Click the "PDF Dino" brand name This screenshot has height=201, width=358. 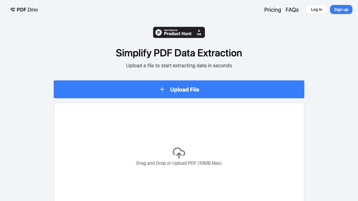(27, 10)
